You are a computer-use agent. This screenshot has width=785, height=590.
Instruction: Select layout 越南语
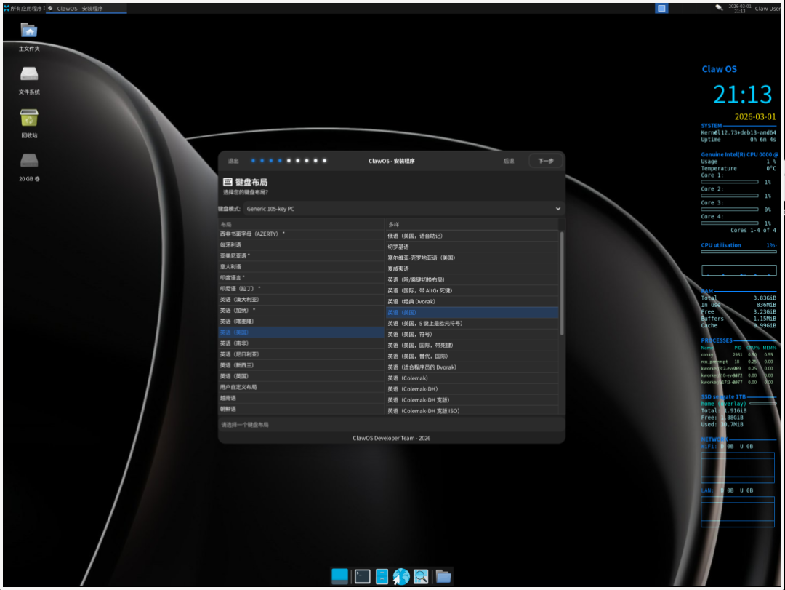(301, 398)
